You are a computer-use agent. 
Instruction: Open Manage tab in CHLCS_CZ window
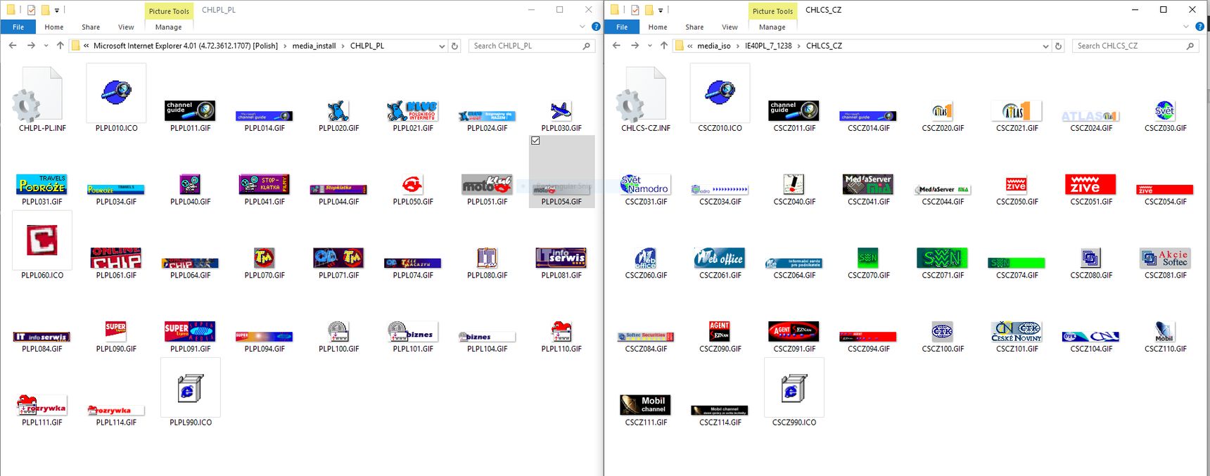coord(772,27)
